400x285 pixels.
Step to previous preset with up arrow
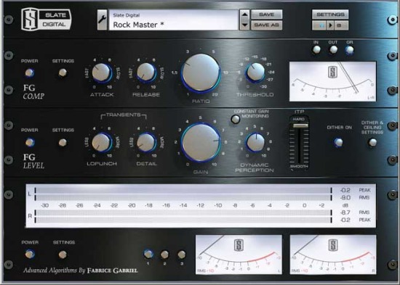(x=244, y=15)
